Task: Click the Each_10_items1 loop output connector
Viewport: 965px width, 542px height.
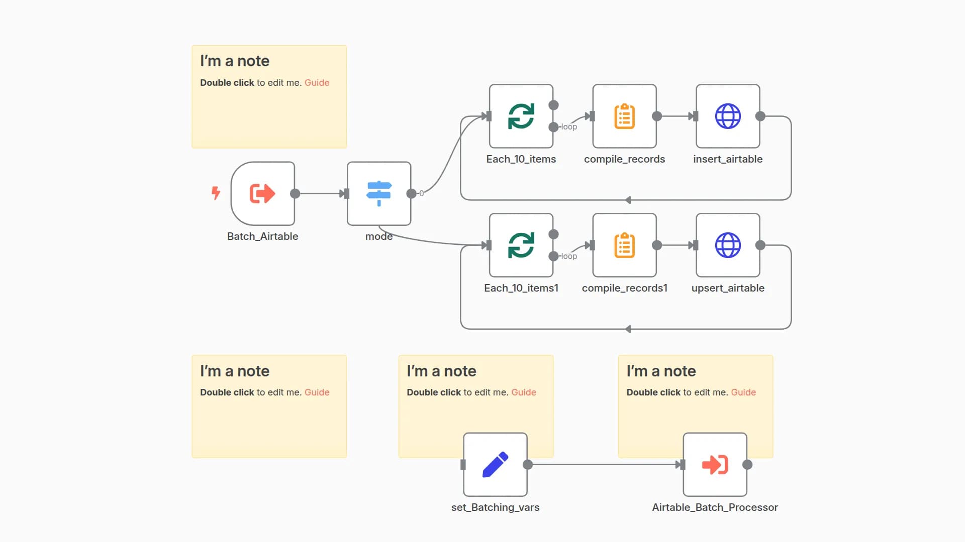Action: (x=553, y=256)
